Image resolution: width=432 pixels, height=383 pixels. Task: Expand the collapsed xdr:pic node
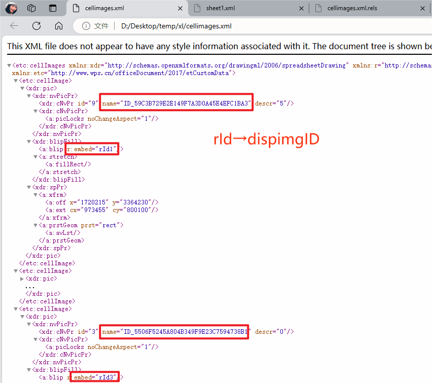(x=22, y=278)
